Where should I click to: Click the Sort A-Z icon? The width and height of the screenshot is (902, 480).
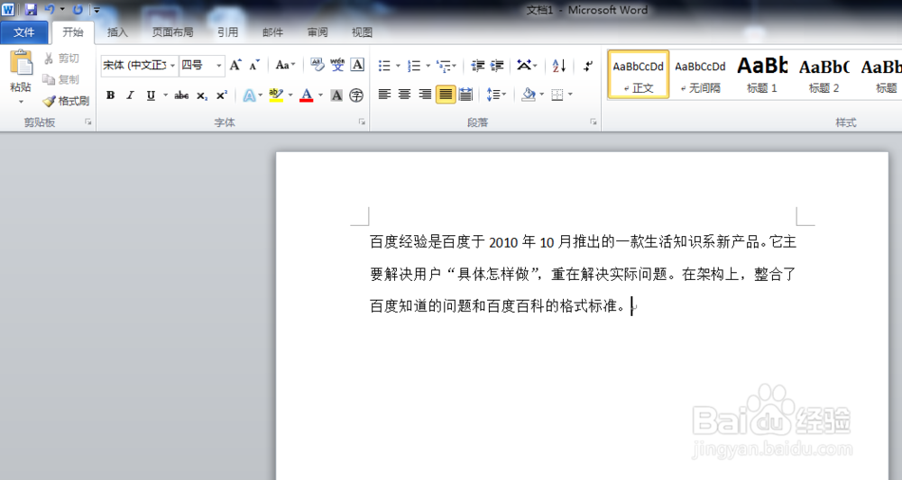(559, 66)
